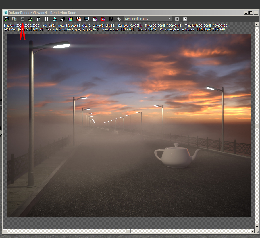Toggle the render region crop icon
This screenshot has height=238, width=260.
click(x=95, y=19)
